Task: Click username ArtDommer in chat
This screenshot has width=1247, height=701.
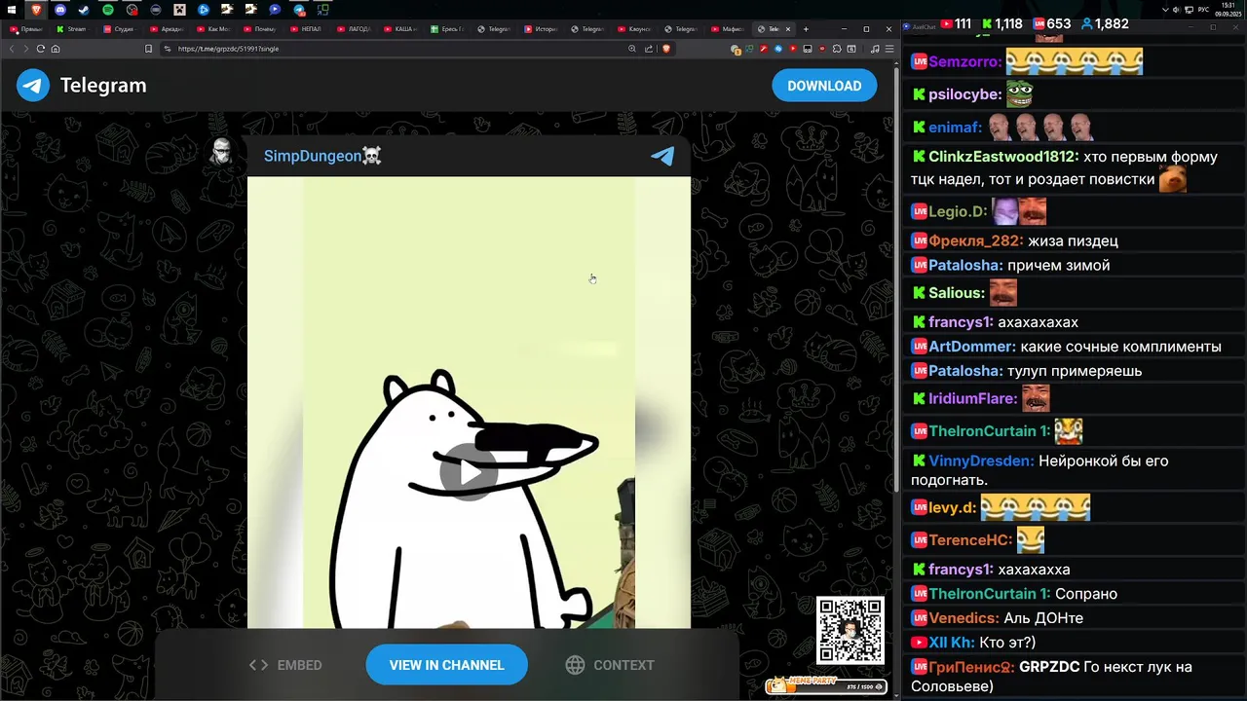Action: coord(972,347)
